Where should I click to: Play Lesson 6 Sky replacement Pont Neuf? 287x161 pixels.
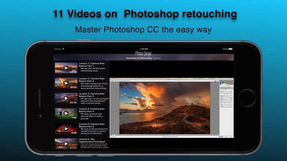tap(66, 144)
